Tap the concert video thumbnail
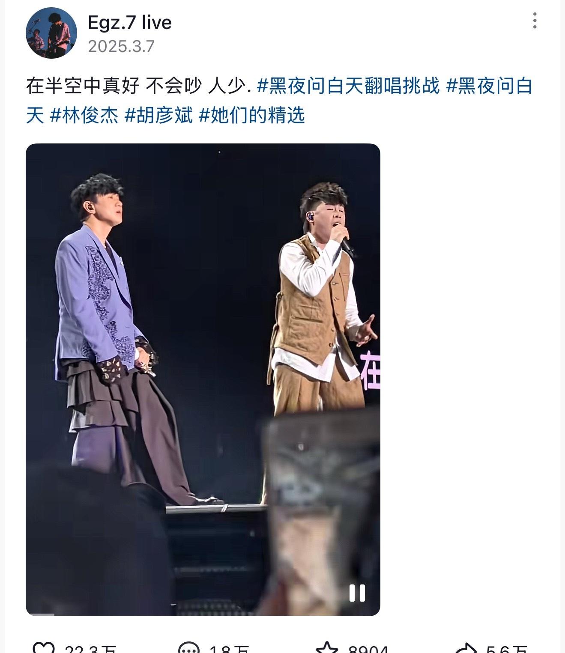This screenshot has width=565, height=653. [203, 379]
